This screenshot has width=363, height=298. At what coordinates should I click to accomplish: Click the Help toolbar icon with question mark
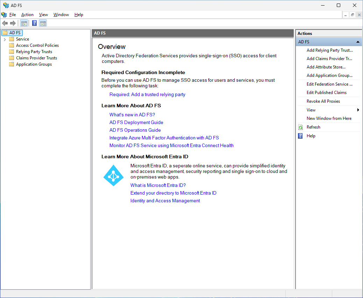click(x=34, y=23)
